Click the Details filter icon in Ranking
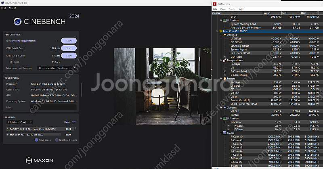Viewport: 323px width, 169px height. pos(74,122)
